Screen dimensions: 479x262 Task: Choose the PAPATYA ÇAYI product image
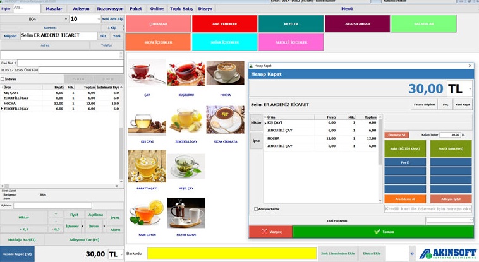coord(147,166)
